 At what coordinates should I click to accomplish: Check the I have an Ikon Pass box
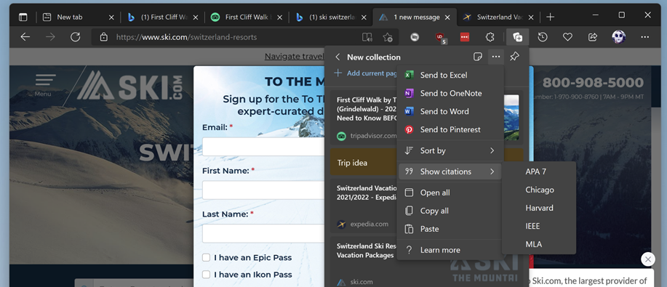pyautogui.click(x=207, y=274)
